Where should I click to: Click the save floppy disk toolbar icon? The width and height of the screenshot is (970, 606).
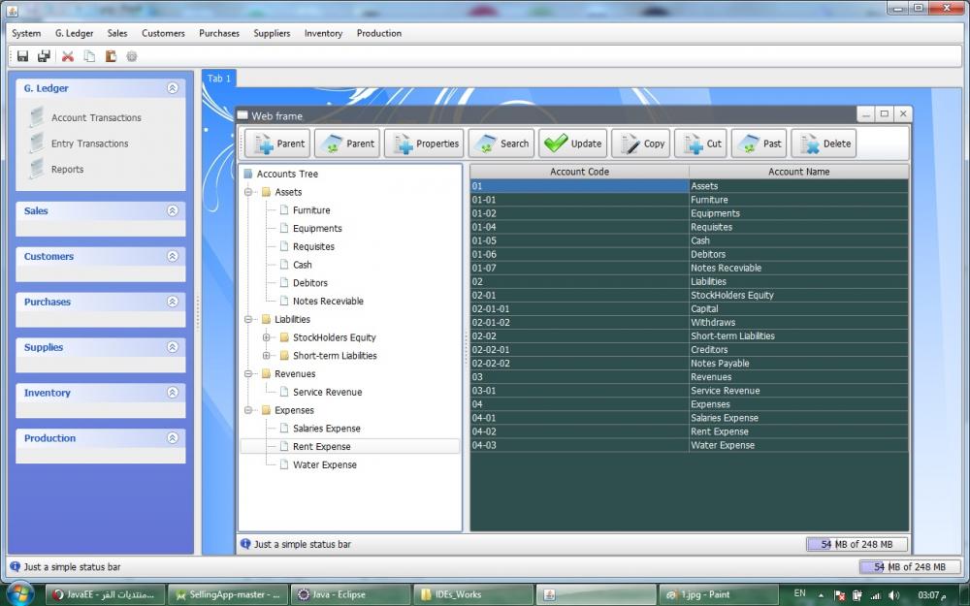coord(23,56)
